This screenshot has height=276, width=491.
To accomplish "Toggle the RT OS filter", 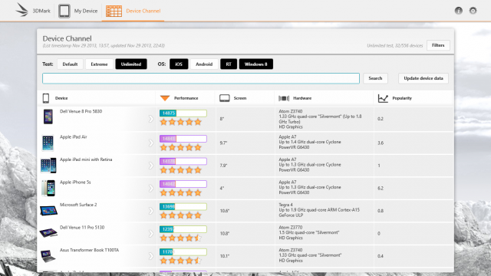I will (x=229, y=64).
